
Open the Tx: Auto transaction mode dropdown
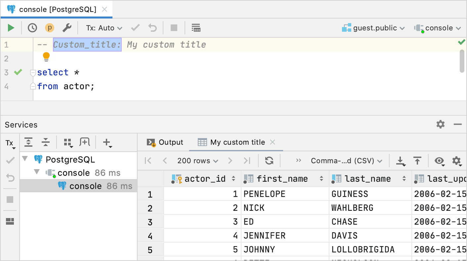click(104, 28)
